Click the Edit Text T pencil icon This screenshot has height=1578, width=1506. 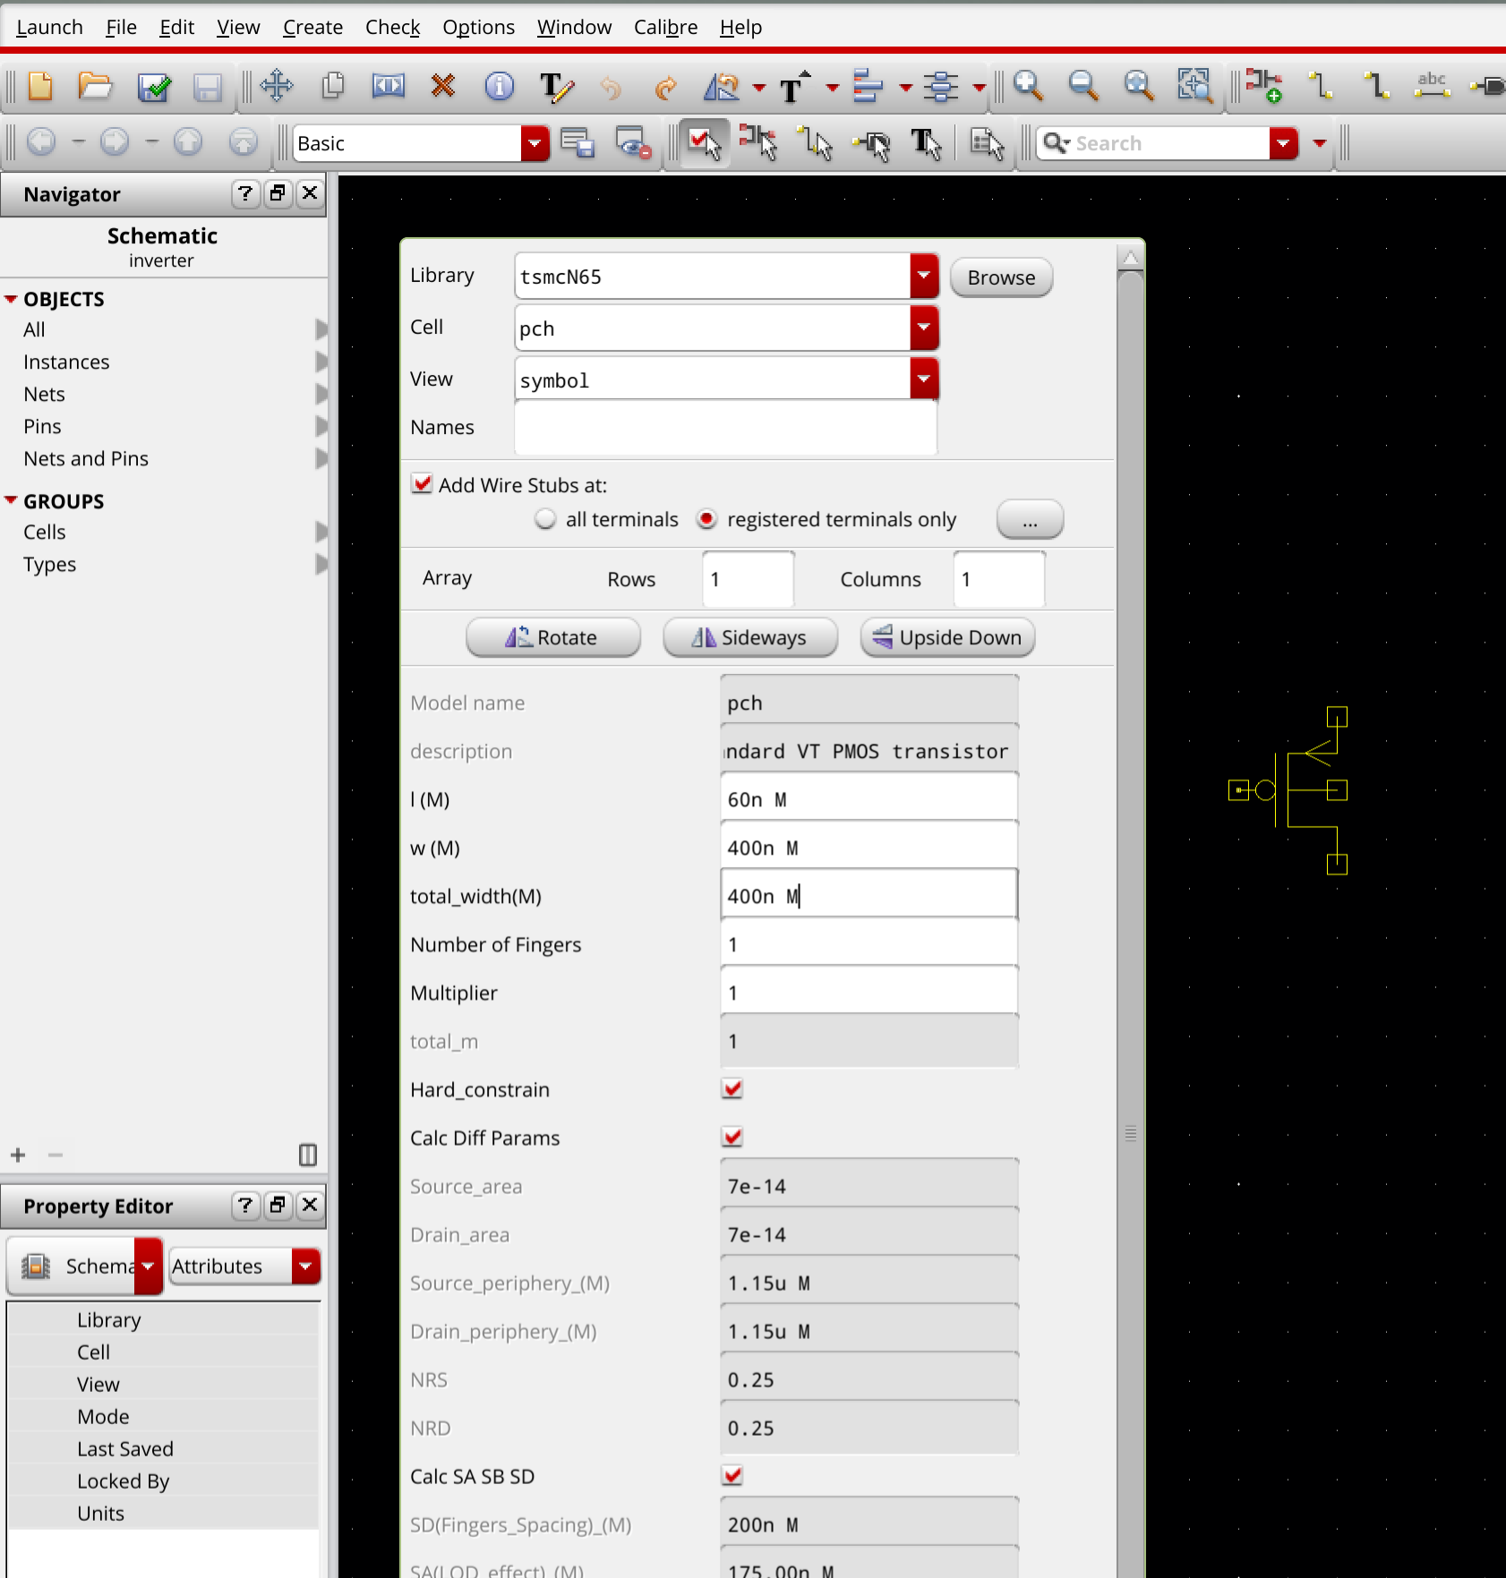(555, 87)
